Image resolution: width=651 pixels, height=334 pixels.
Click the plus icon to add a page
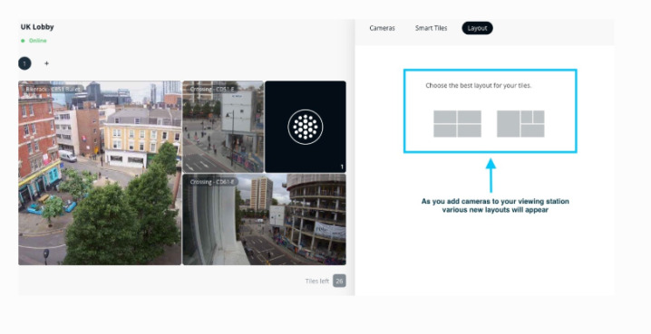(46, 63)
